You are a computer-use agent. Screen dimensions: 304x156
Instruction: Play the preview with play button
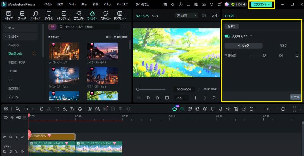click(158, 98)
